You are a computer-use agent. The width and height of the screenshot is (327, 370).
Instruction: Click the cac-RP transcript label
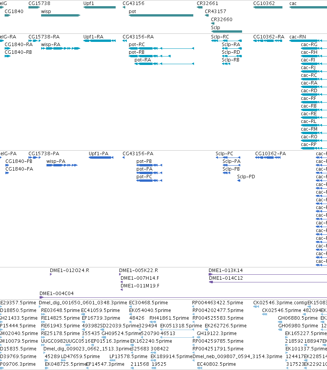pyautogui.click(x=309, y=144)
